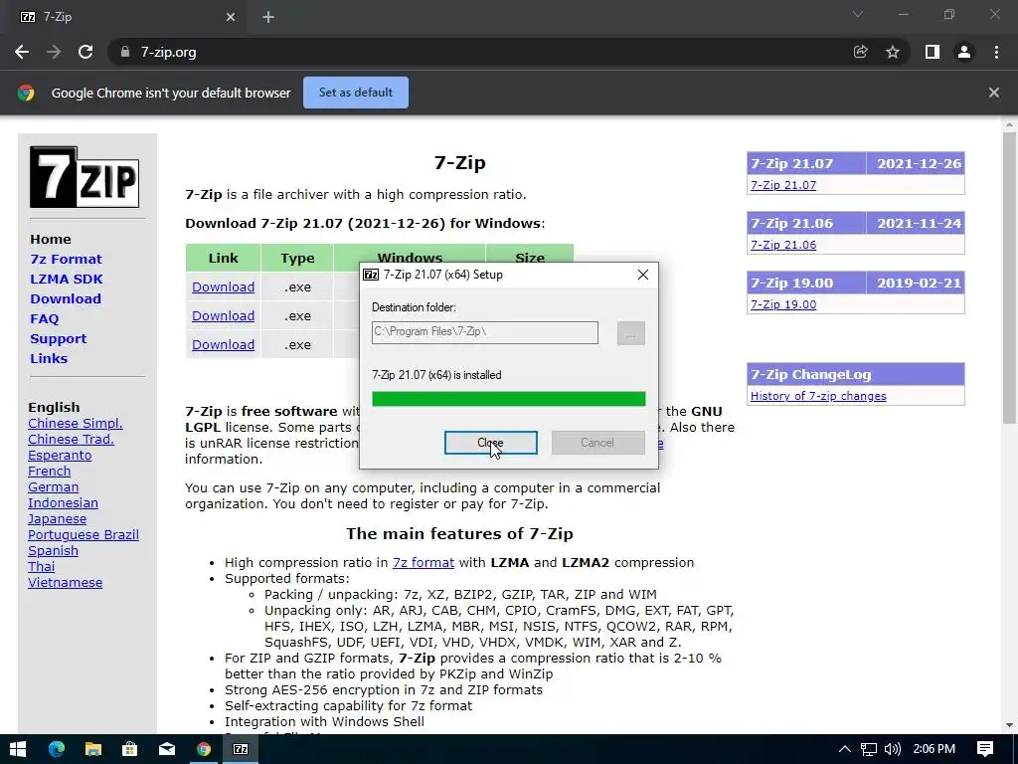Share this page via the share icon
Screen dimensions: 1018x764
pyautogui.click(x=860, y=52)
